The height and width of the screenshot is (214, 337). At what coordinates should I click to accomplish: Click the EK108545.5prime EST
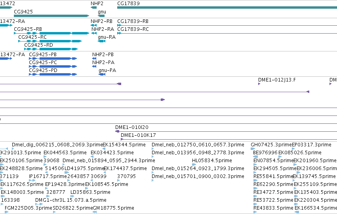[107, 184]
